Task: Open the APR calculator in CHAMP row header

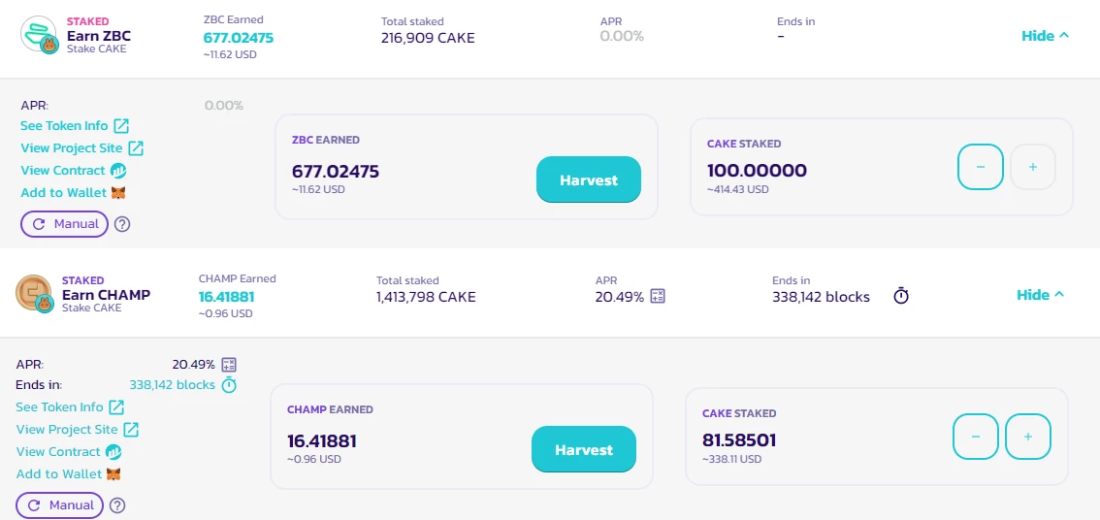Action: 658,296
